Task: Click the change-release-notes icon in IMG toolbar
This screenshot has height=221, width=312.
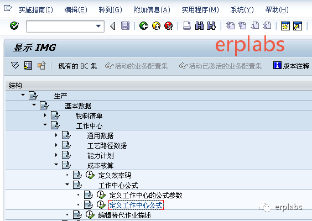Action: click(x=41, y=65)
